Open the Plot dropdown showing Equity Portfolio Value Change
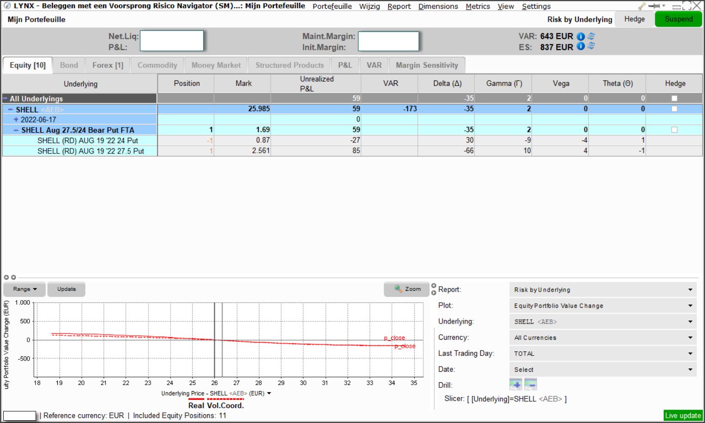 [602, 306]
